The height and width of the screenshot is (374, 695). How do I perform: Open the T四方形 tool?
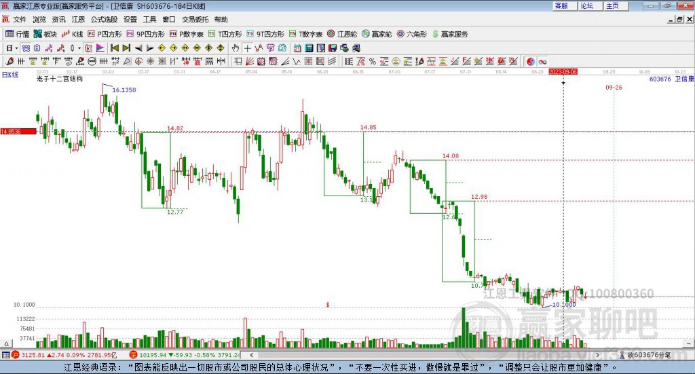[225, 34]
